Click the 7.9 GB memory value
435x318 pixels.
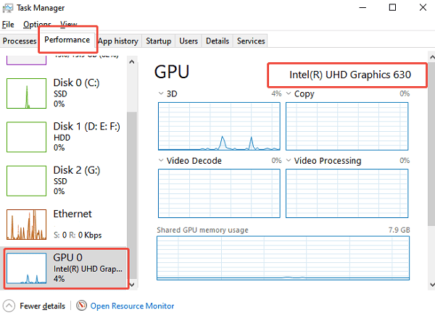click(399, 230)
